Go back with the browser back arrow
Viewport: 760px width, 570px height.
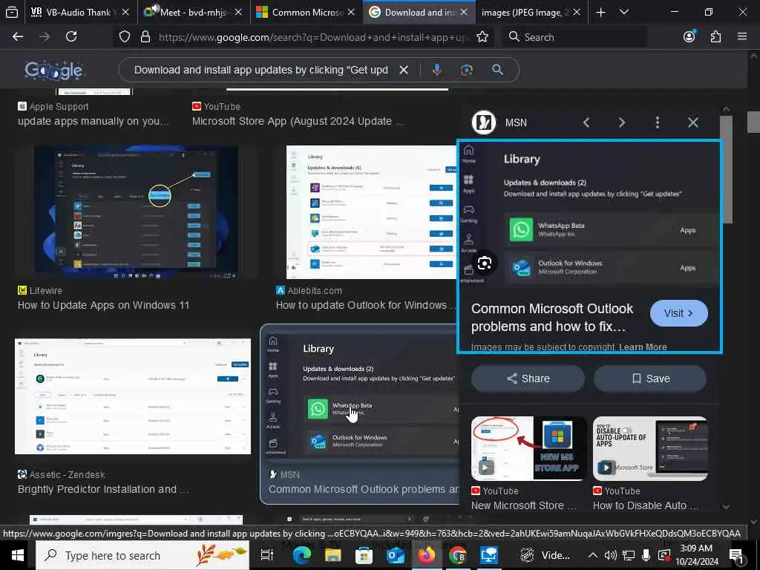coord(18,37)
